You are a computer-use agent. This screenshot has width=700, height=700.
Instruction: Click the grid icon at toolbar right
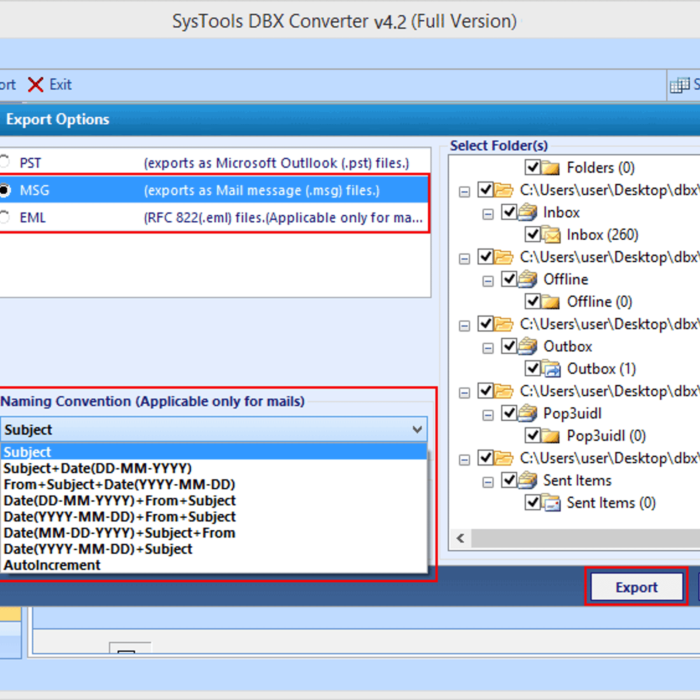[679, 85]
